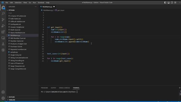Open the Go menu

click(30, 3)
